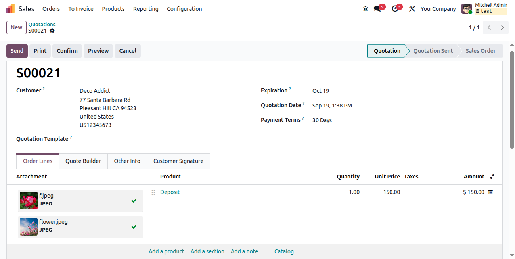Click the Confirm button

click(67, 51)
